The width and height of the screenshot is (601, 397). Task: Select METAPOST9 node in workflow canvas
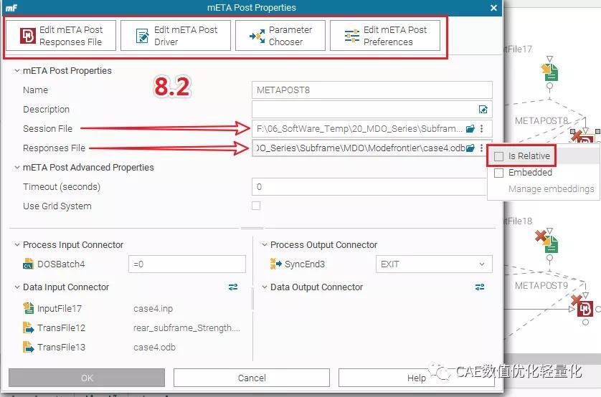click(584, 308)
